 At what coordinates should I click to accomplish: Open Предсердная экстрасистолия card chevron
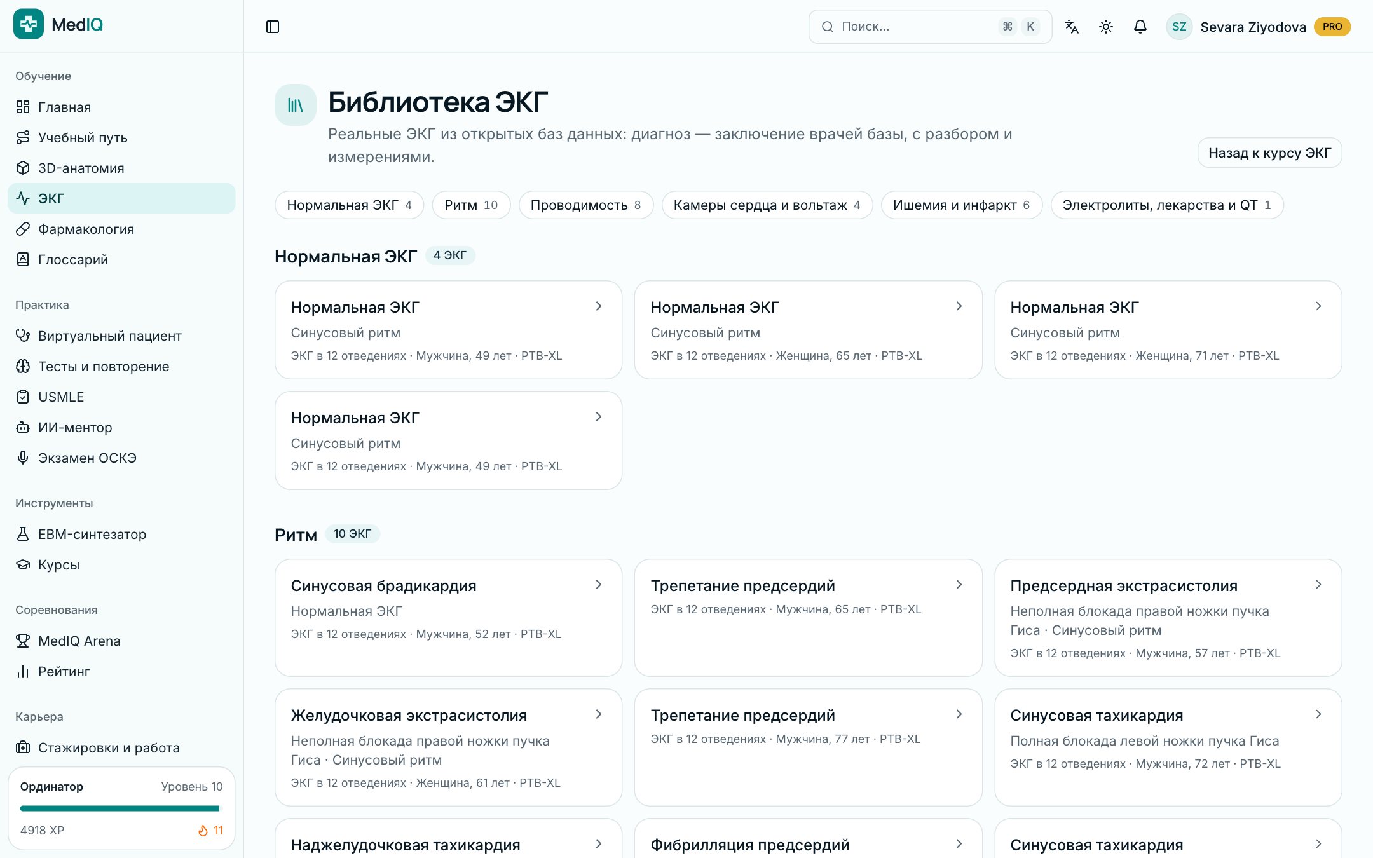tap(1318, 585)
